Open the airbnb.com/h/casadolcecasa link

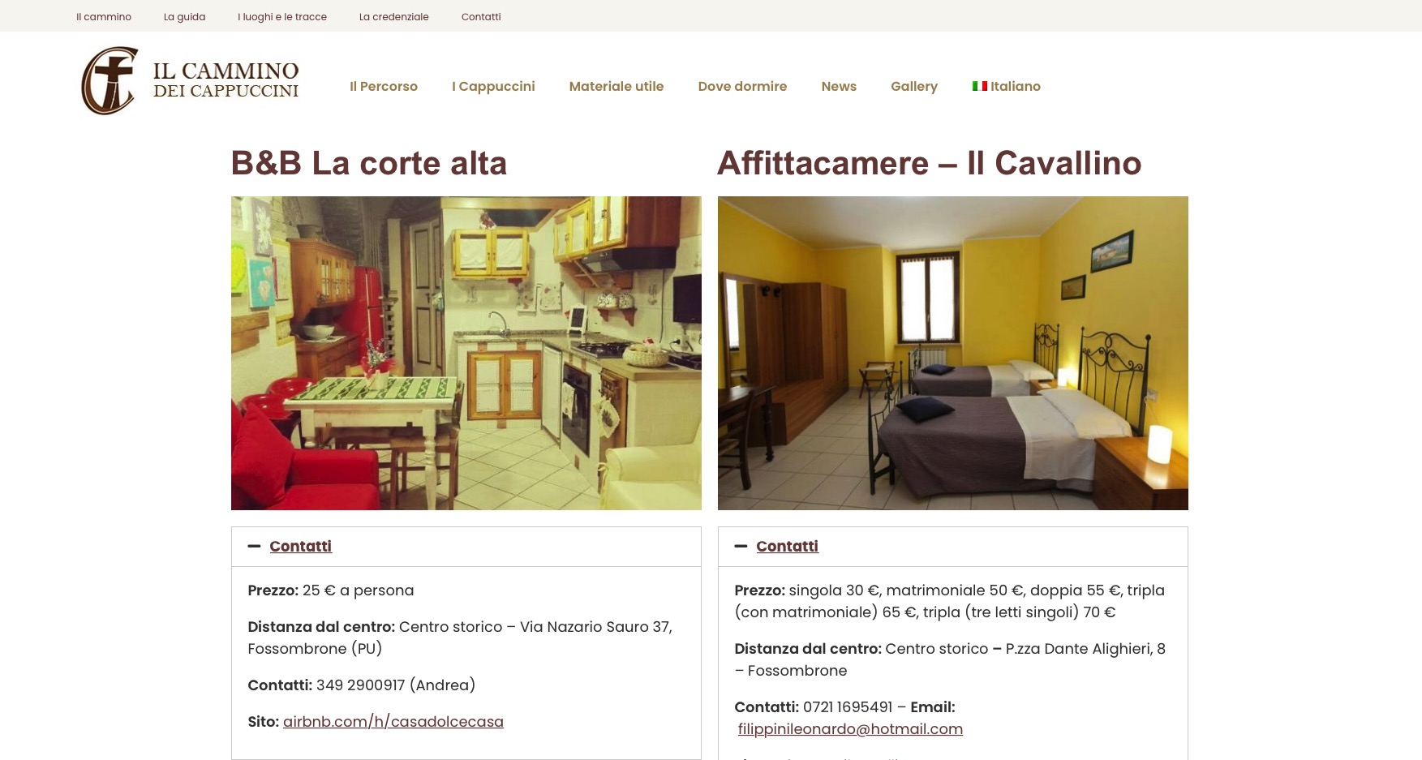(393, 722)
